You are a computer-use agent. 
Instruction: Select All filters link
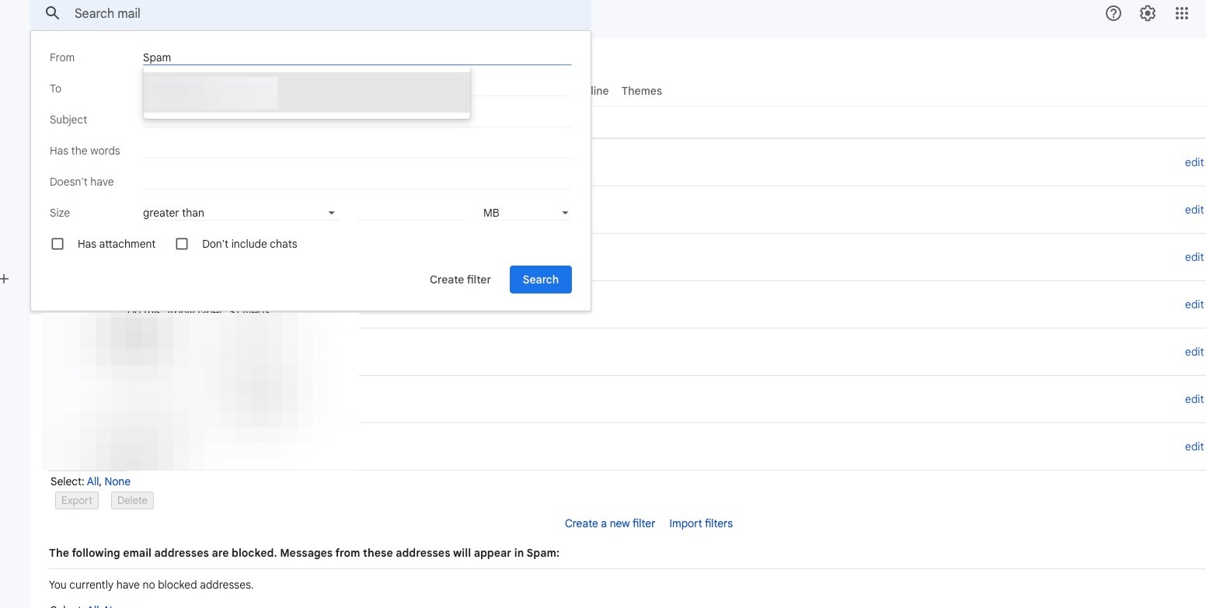coord(93,481)
